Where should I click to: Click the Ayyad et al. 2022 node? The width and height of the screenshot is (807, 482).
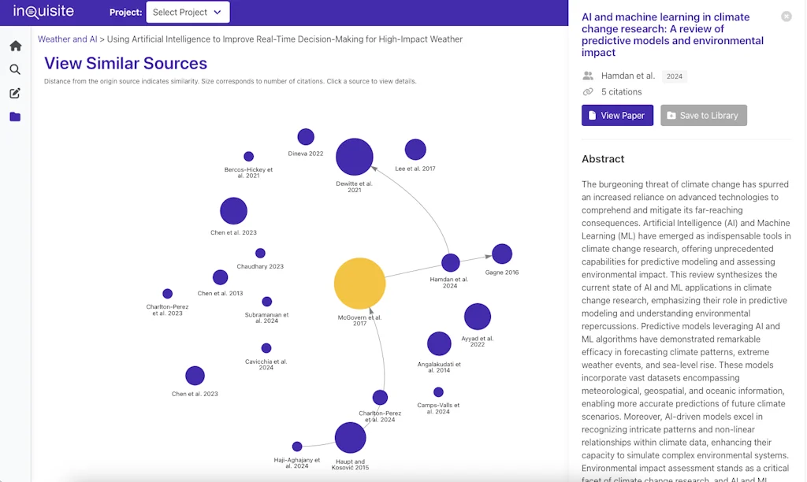[x=478, y=317]
